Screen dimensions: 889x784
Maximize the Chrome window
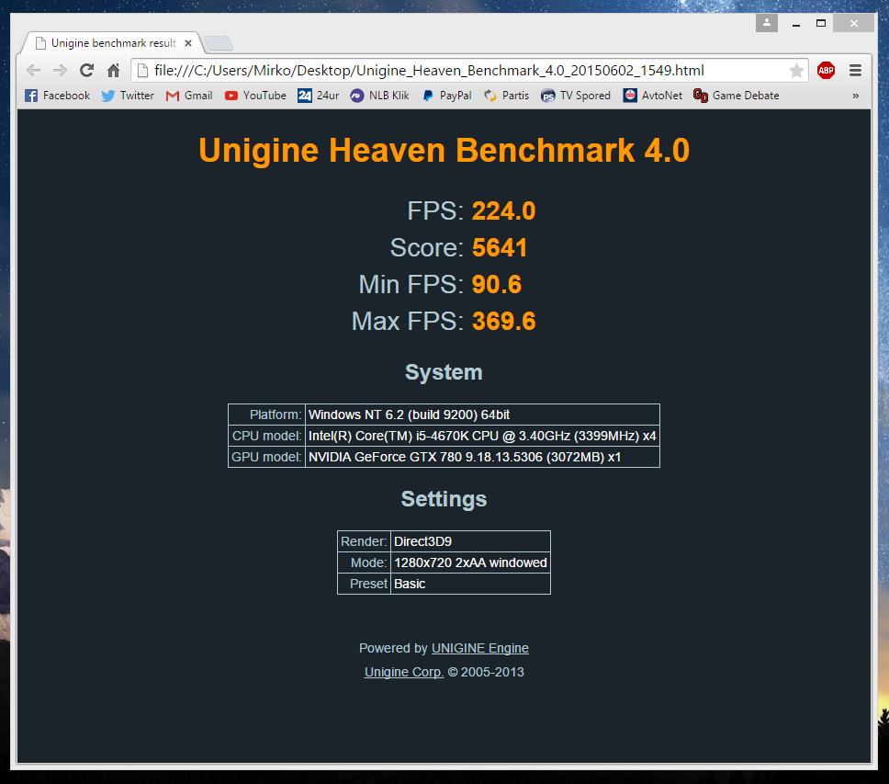821,23
